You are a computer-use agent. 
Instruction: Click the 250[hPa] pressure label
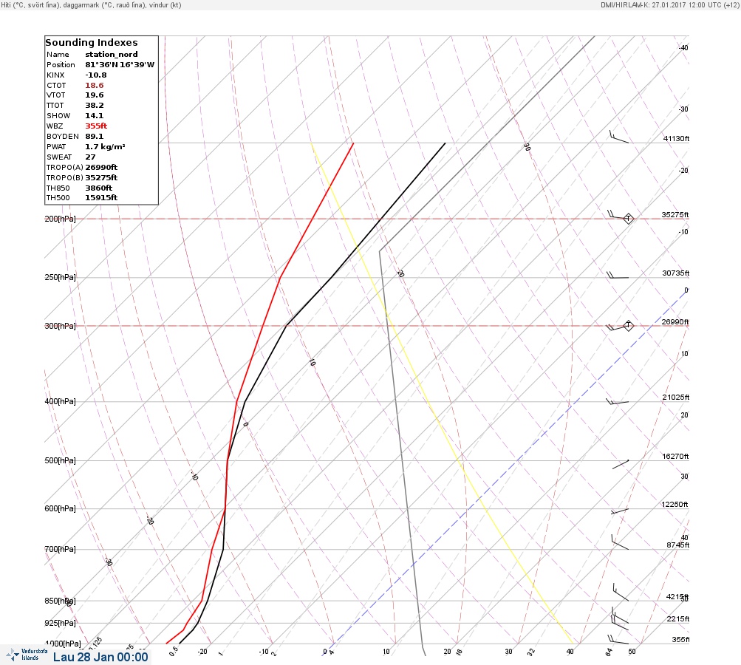pyautogui.click(x=60, y=277)
